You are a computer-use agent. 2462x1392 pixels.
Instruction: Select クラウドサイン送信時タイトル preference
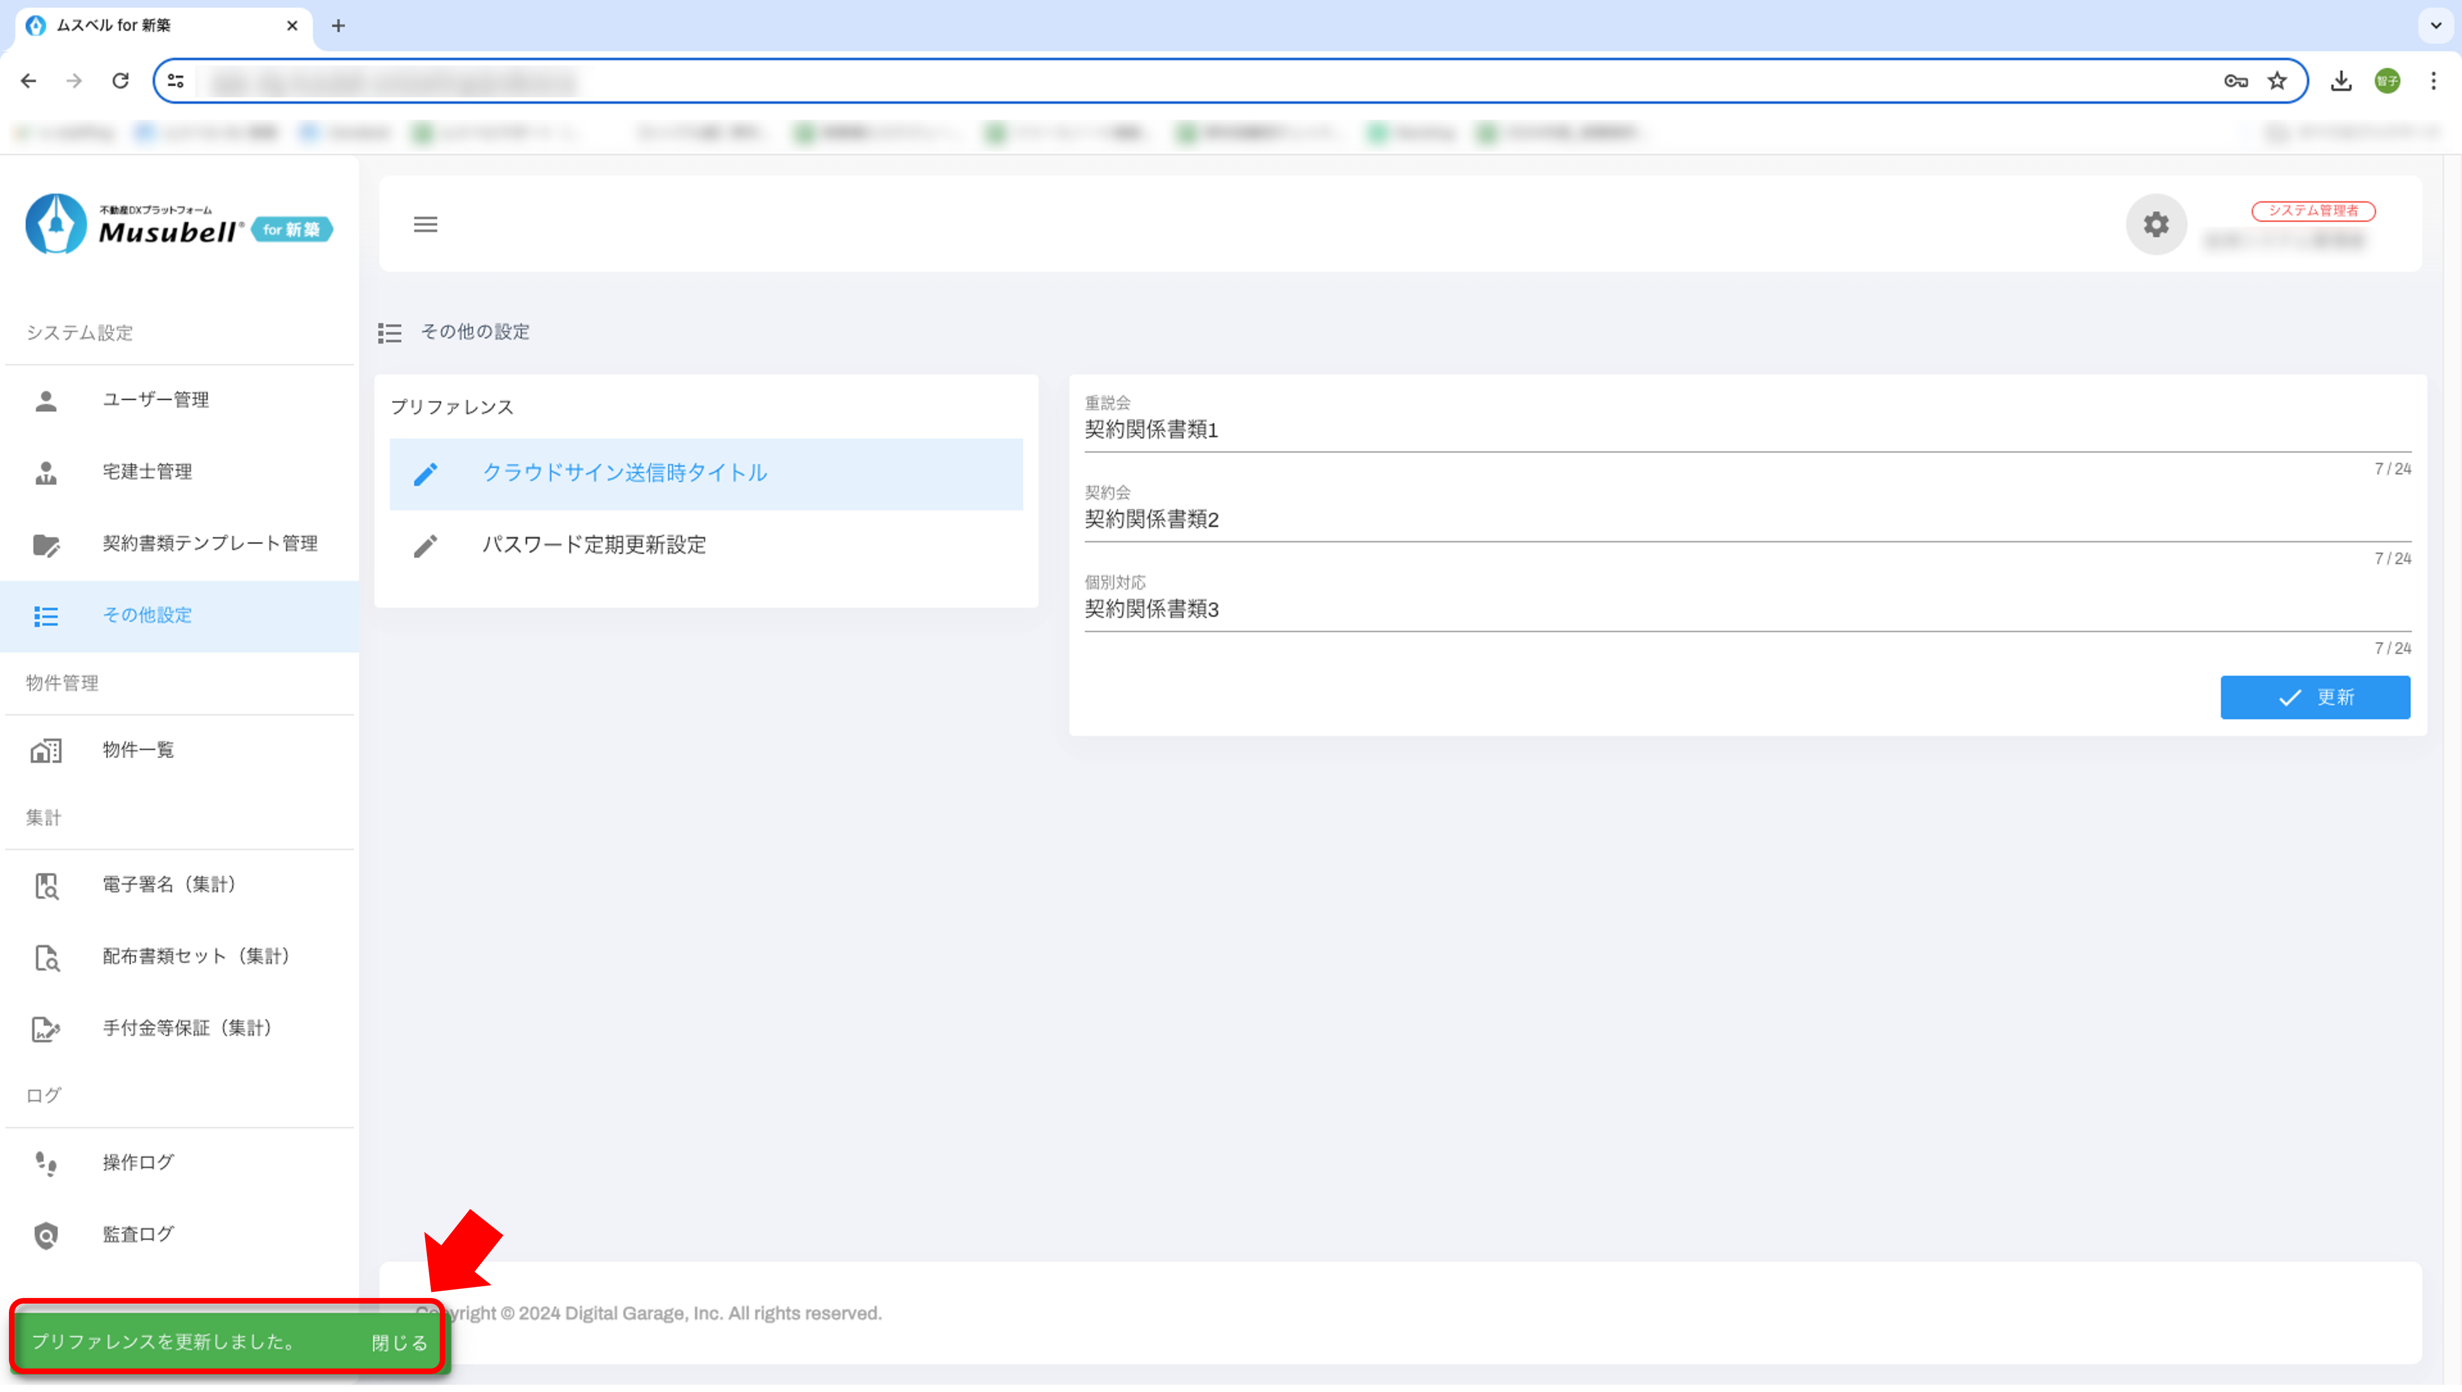pyautogui.click(x=624, y=473)
